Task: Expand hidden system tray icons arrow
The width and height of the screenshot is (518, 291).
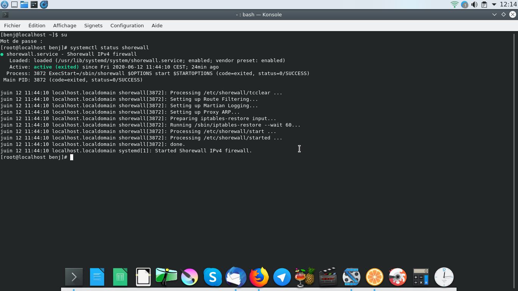Action: [x=494, y=5]
